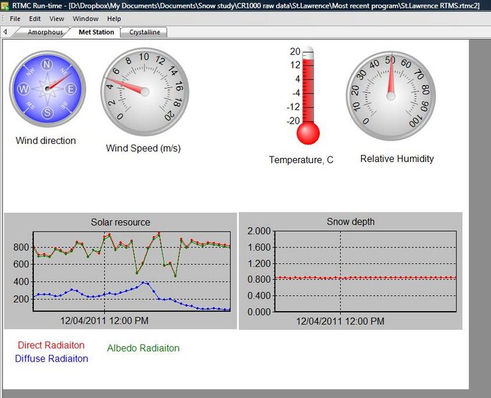Click the 0.800 axis value on Snow depth

[x=259, y=279]
